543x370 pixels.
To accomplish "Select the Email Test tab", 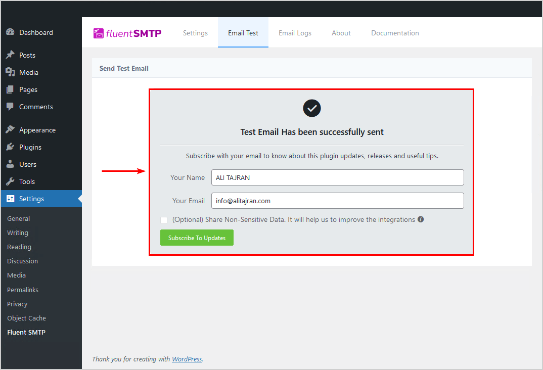I will point(243,33).
